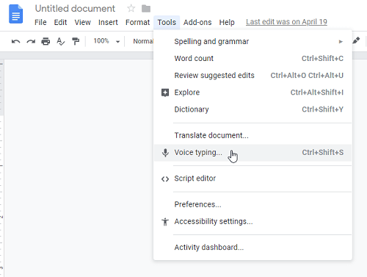This screenshot has height=277, width=367.
Task: Click the Undo arrow icon
Action: [16, 41]
